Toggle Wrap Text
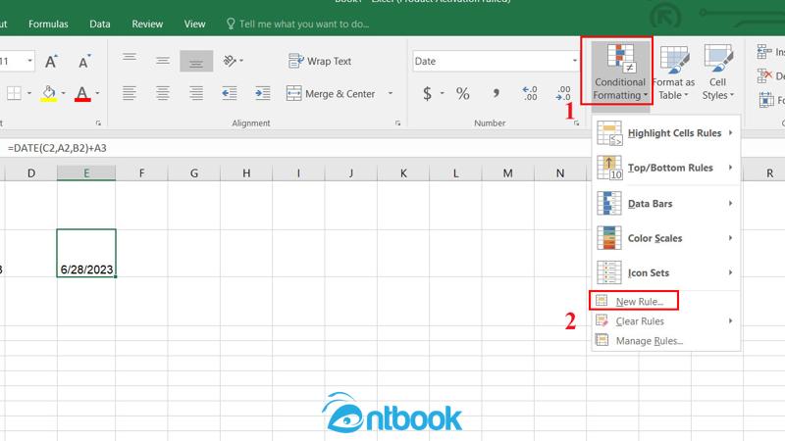The width and height of the screenshot is (785, 441). point(320,61)
